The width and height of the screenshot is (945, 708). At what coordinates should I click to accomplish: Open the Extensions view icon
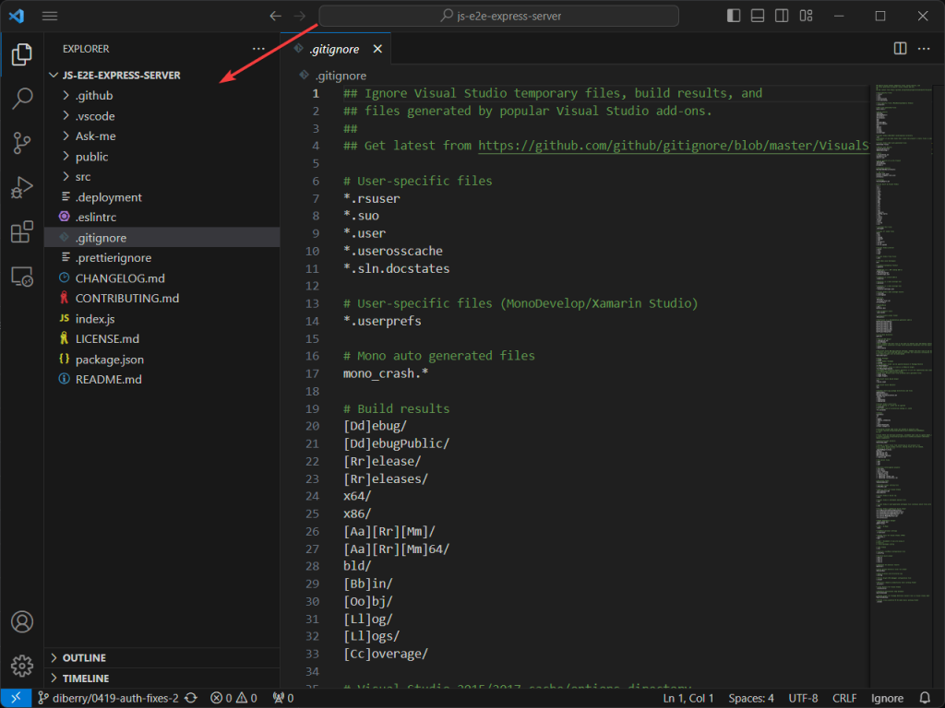pyautogui.click(x=22, y=232)
